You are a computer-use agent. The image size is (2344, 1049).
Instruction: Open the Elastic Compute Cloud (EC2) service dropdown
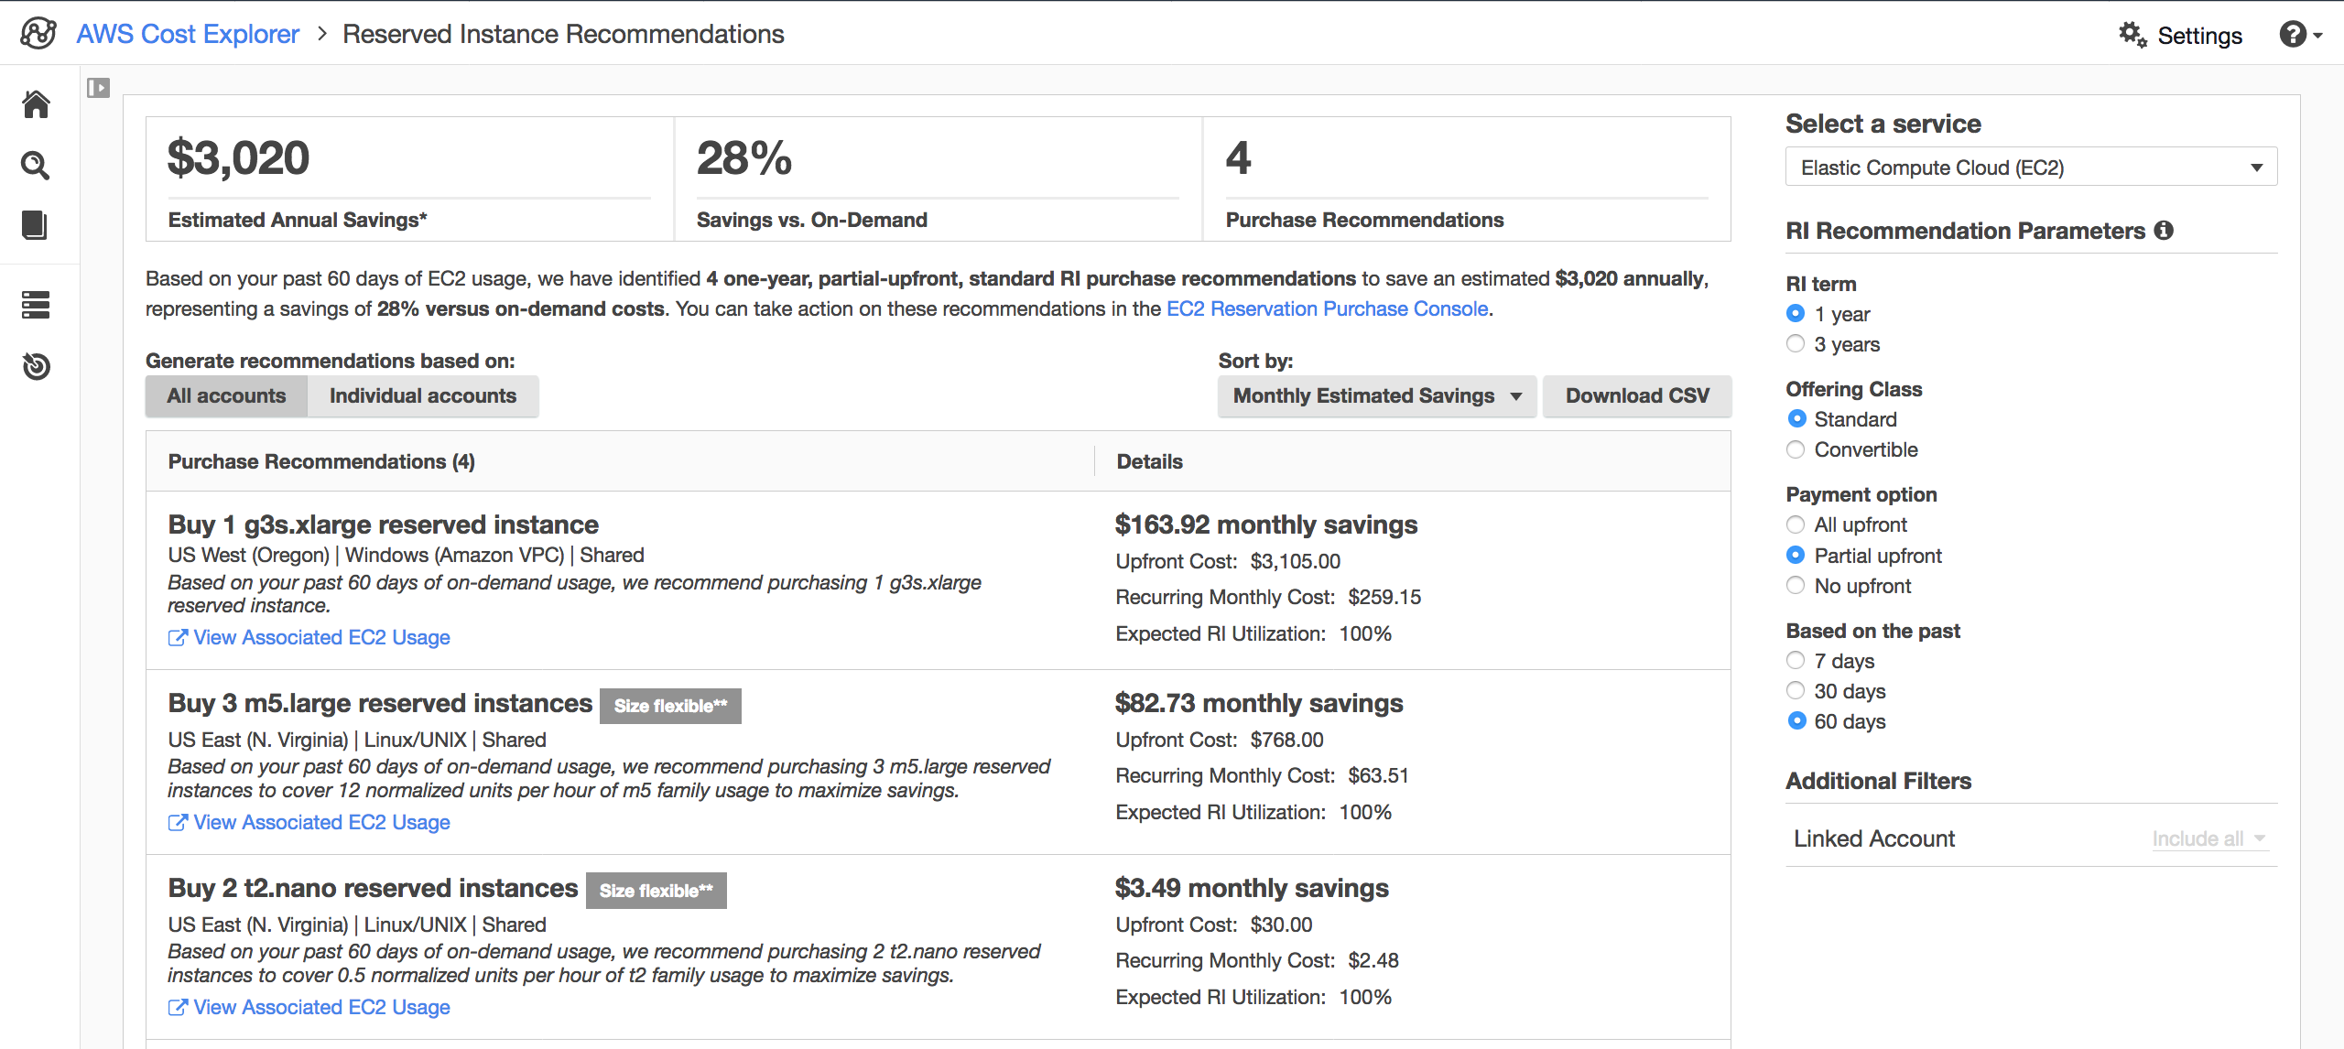pos(2031,167)
